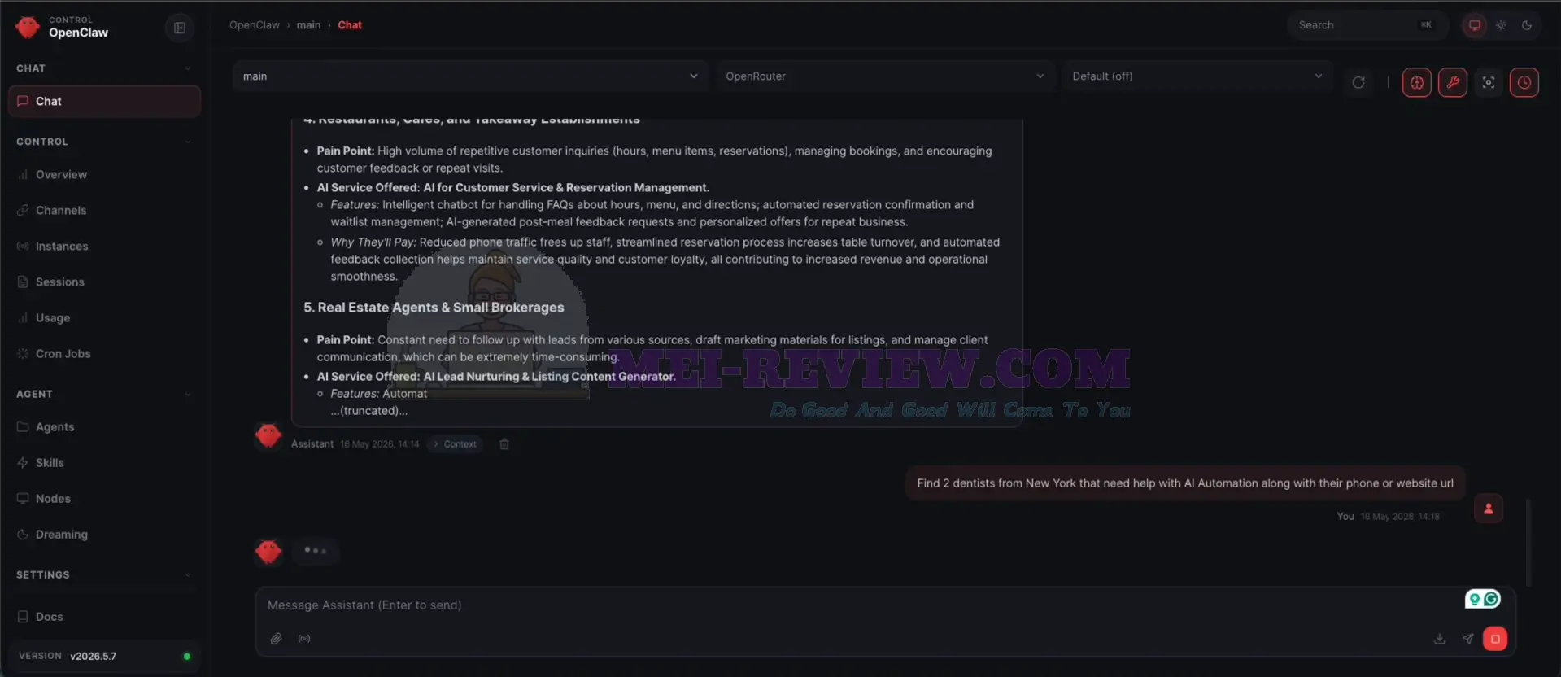The image size is (1561, 677).
Task: Open Sessions in the sidebar
Action: click(104, 282)
